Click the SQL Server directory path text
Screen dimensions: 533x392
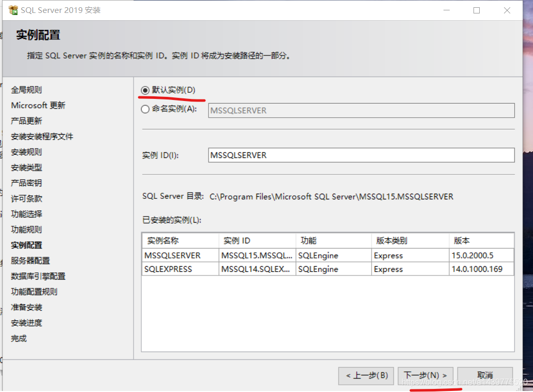pyautogui.click(x=331, y=197)
